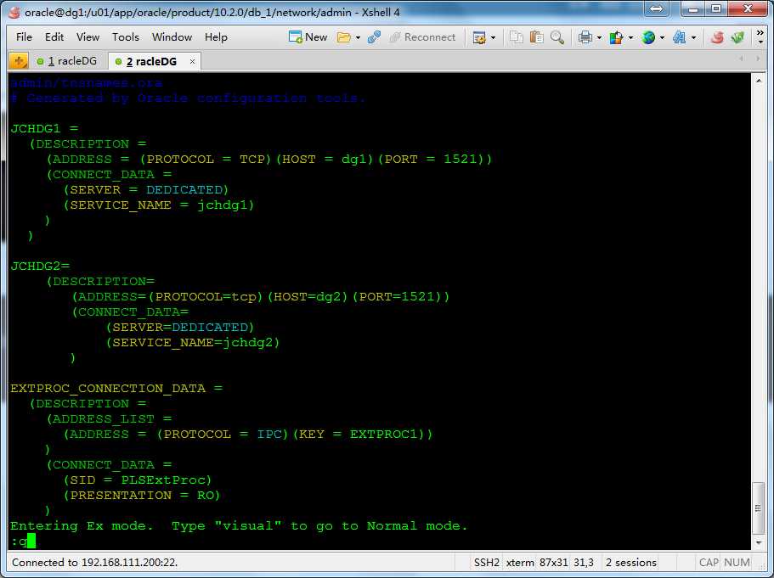Open the session Properties icon

tap(479, 37)
